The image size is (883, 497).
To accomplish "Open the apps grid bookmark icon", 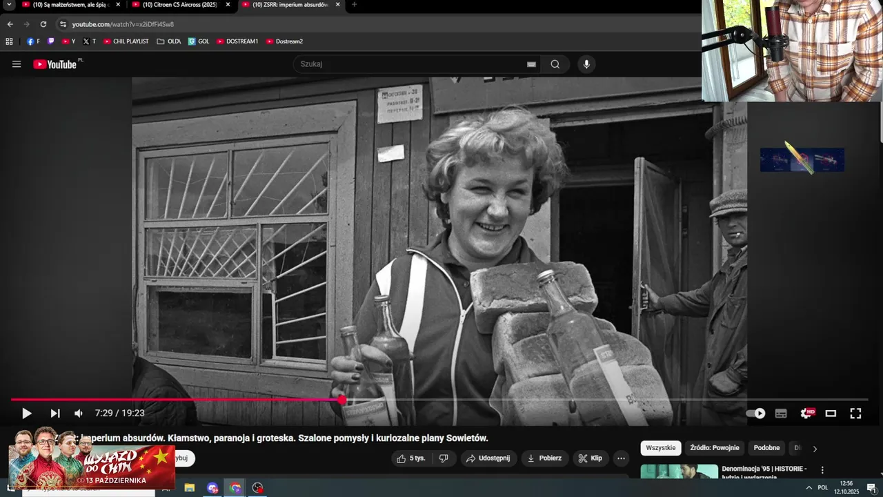I will (10, 41).
